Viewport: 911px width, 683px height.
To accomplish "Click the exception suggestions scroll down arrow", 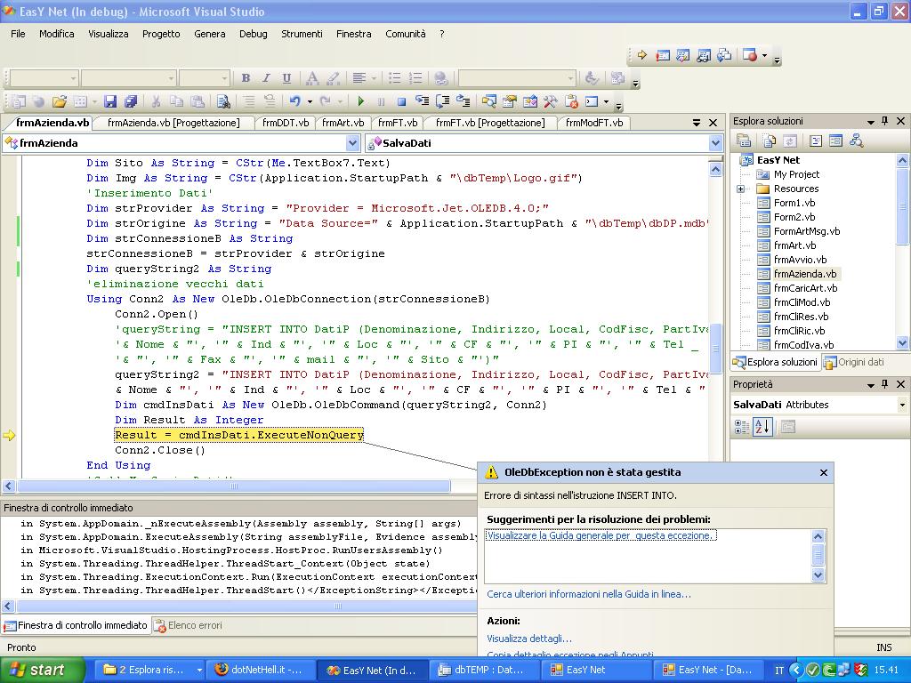I will pos(818,575).
